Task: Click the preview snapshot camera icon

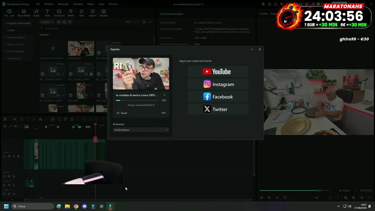Action: pos(354,198)
